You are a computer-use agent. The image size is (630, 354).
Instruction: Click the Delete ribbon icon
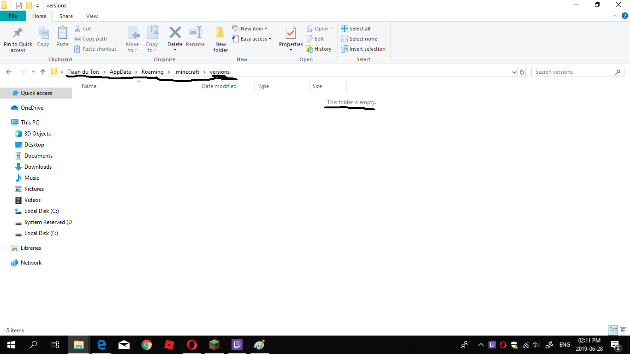point(175,40)
